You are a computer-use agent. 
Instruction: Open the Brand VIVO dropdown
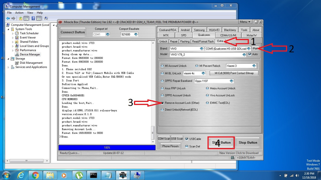point(201,49)
